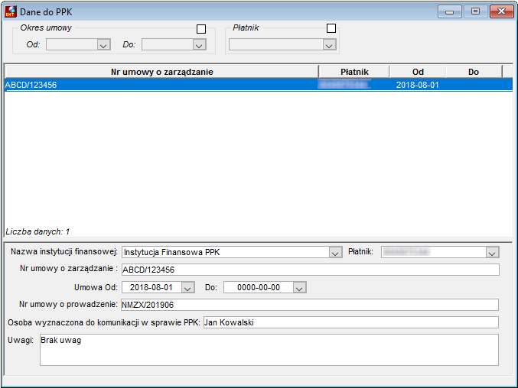518x388 pixels.
Task: Minimize the Dane do PPK window
Action: click(450, 11)
